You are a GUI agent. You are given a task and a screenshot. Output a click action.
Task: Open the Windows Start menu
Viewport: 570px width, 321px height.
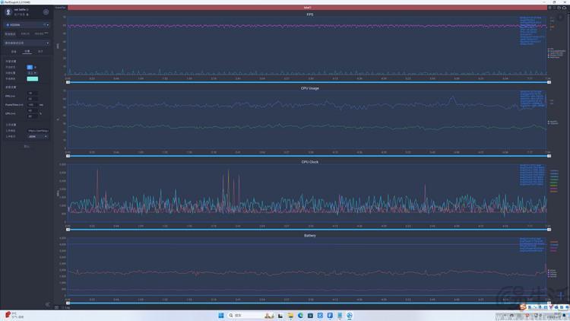(221, 316)
